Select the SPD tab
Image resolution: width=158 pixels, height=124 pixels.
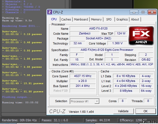click(109, 19)
